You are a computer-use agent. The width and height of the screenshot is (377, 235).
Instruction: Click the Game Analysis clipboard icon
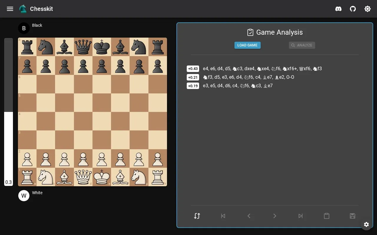click(250, 32)
